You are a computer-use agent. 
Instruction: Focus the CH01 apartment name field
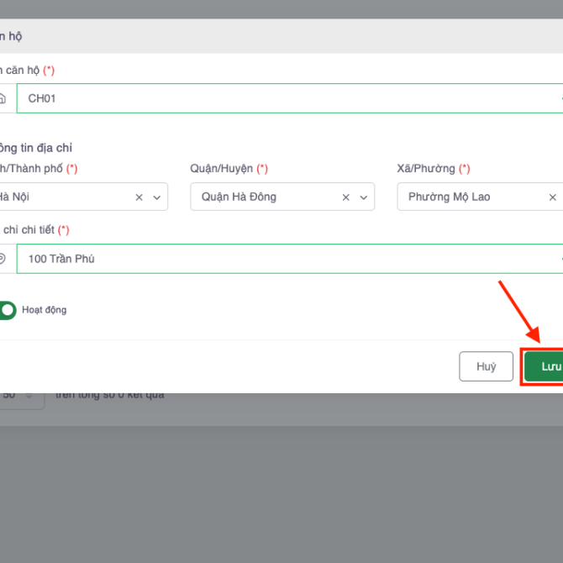pos(286,98)
